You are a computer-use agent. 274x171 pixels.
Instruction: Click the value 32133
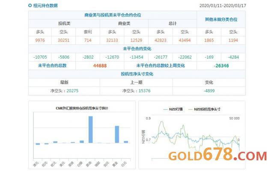pos(112,40)
